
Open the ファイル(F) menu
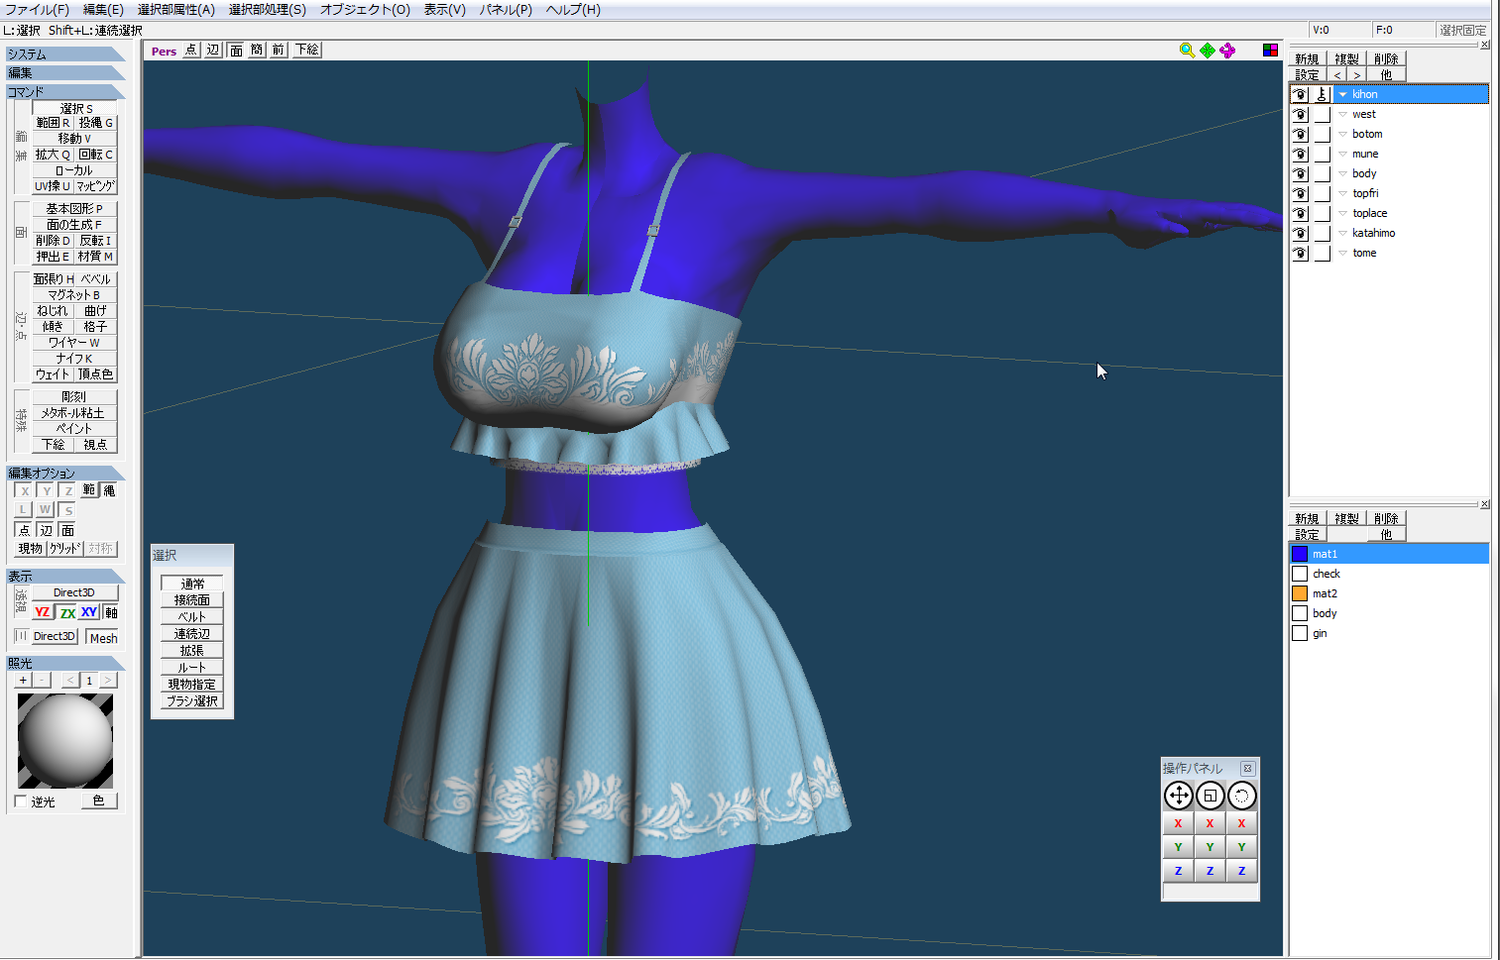[x=37, y=9]
